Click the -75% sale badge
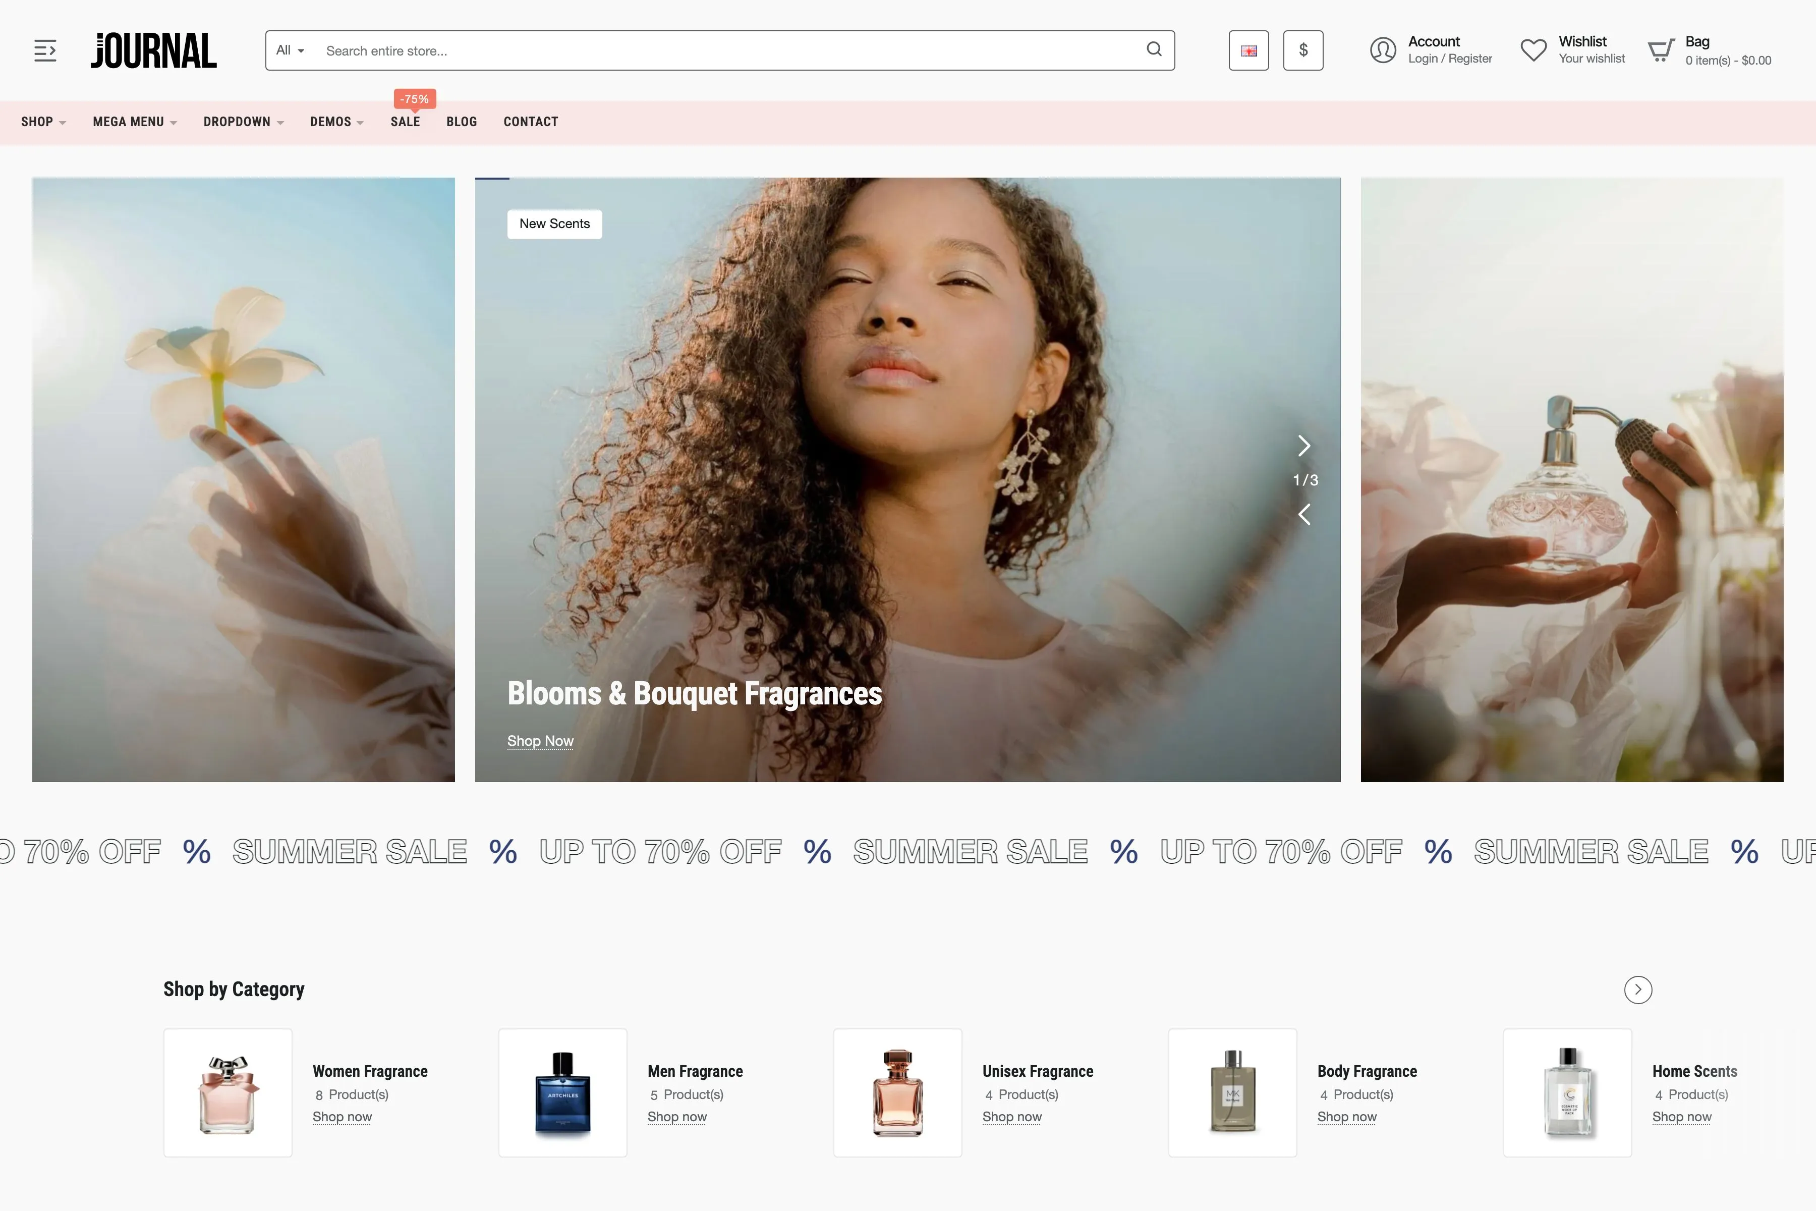This screenshot has width=1816, height=1211. [x=415, y=99]
